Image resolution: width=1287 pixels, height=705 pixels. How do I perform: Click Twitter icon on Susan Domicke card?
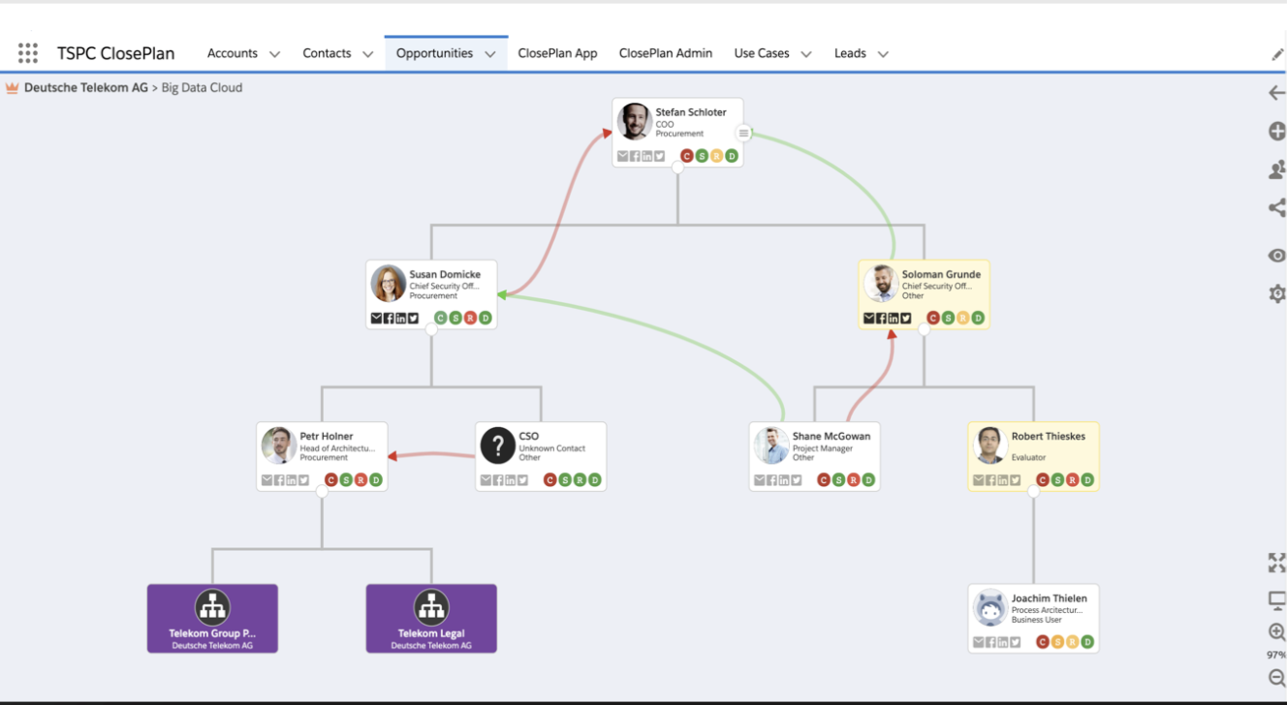(413, 318)
